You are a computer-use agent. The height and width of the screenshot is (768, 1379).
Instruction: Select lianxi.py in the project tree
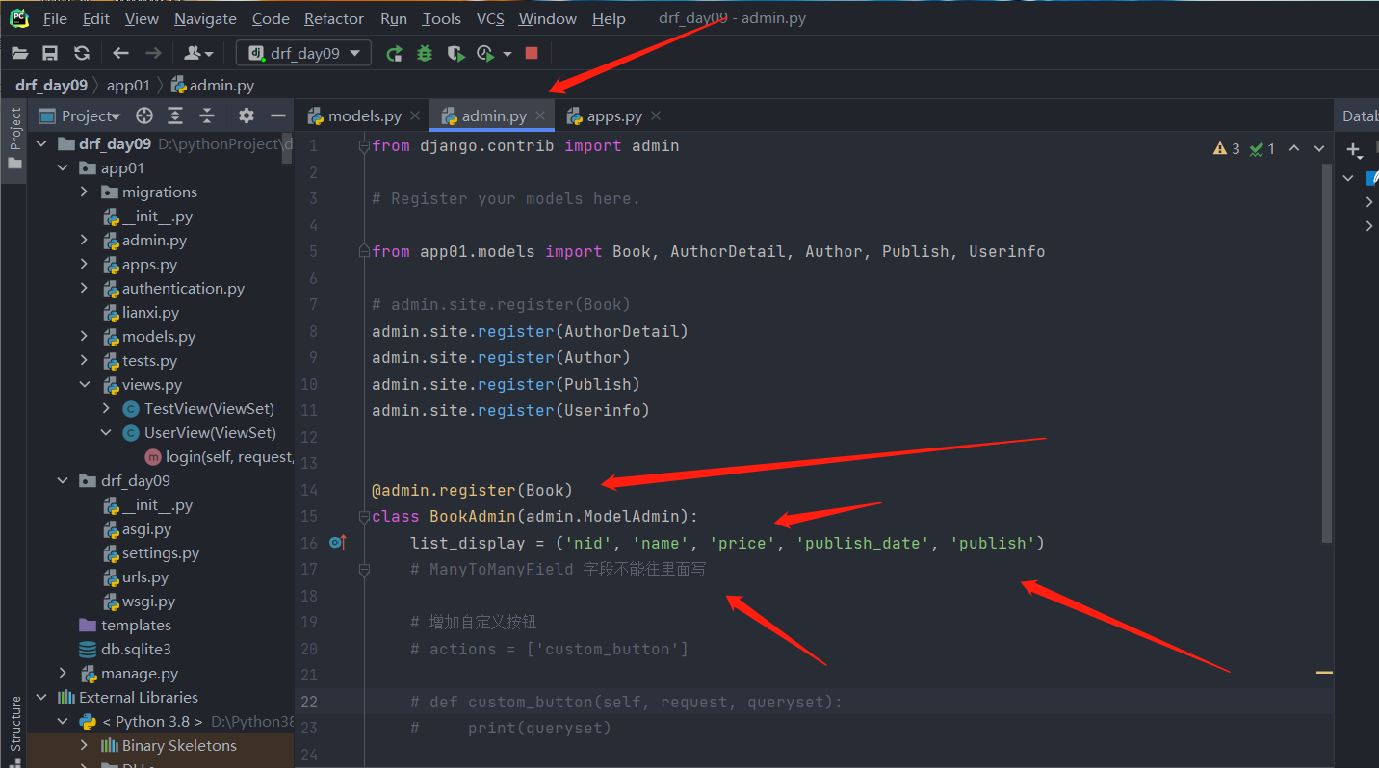pyautogui.click(x=141, y=313)
